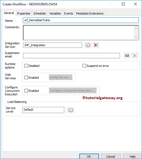Enable Configure Concurrent Execution checkbox
The image size is (142, 159).
tap(26, 91)
